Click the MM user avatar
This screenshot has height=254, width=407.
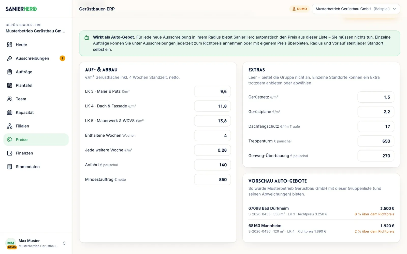click(11, 243)
